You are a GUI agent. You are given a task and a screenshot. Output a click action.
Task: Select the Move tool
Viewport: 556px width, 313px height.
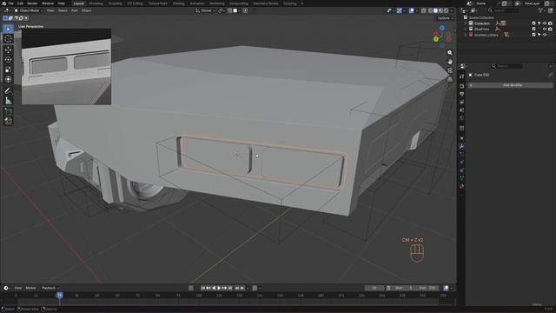pyautogui.click(x=8, y=50)
